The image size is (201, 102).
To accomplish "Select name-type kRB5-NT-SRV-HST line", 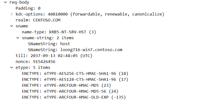I will click(x=59, y=32).
